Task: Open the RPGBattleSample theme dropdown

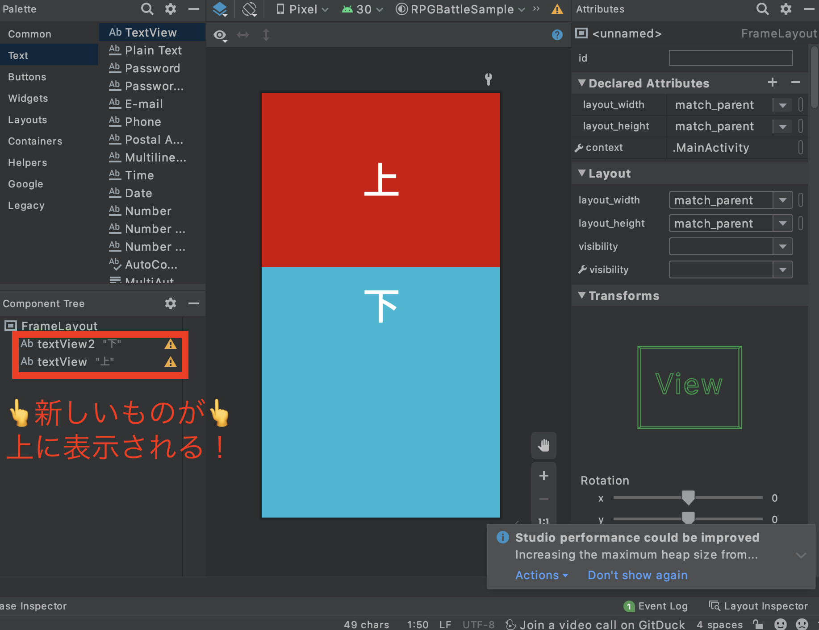Action: [x=460, y=9]
